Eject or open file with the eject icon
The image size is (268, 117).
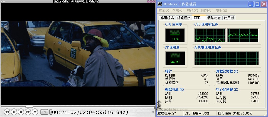coord(35,112)
